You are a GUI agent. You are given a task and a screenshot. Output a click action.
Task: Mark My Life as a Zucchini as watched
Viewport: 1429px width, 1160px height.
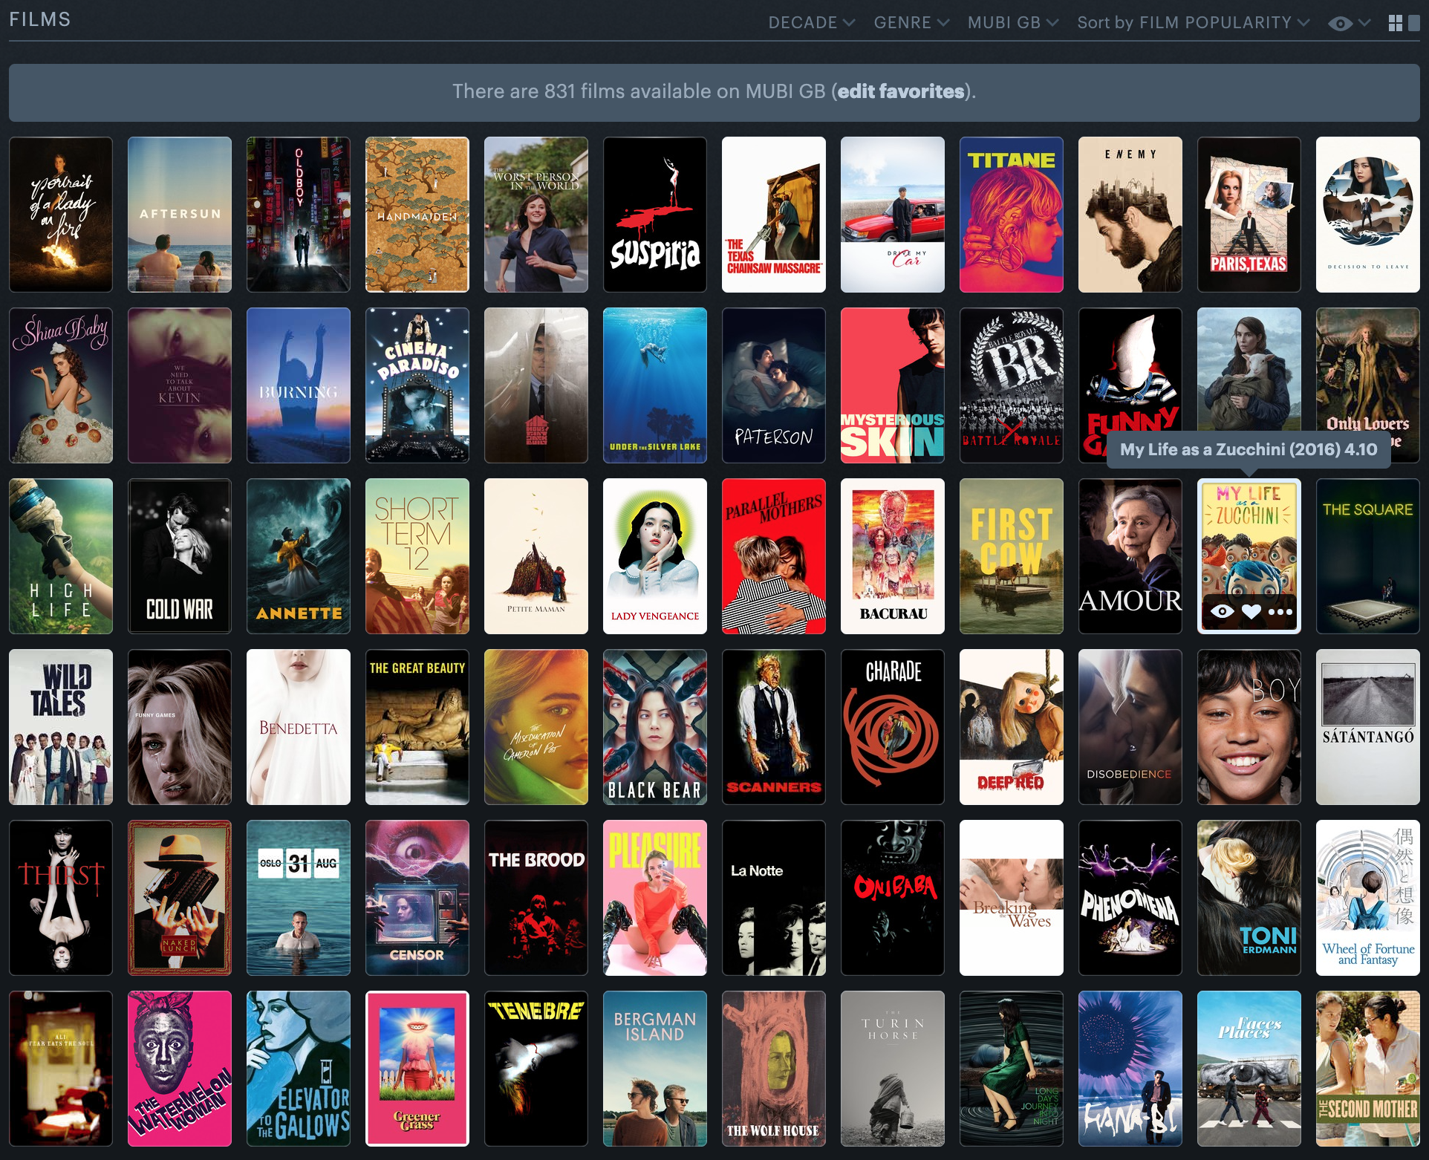pos(1222,611)
